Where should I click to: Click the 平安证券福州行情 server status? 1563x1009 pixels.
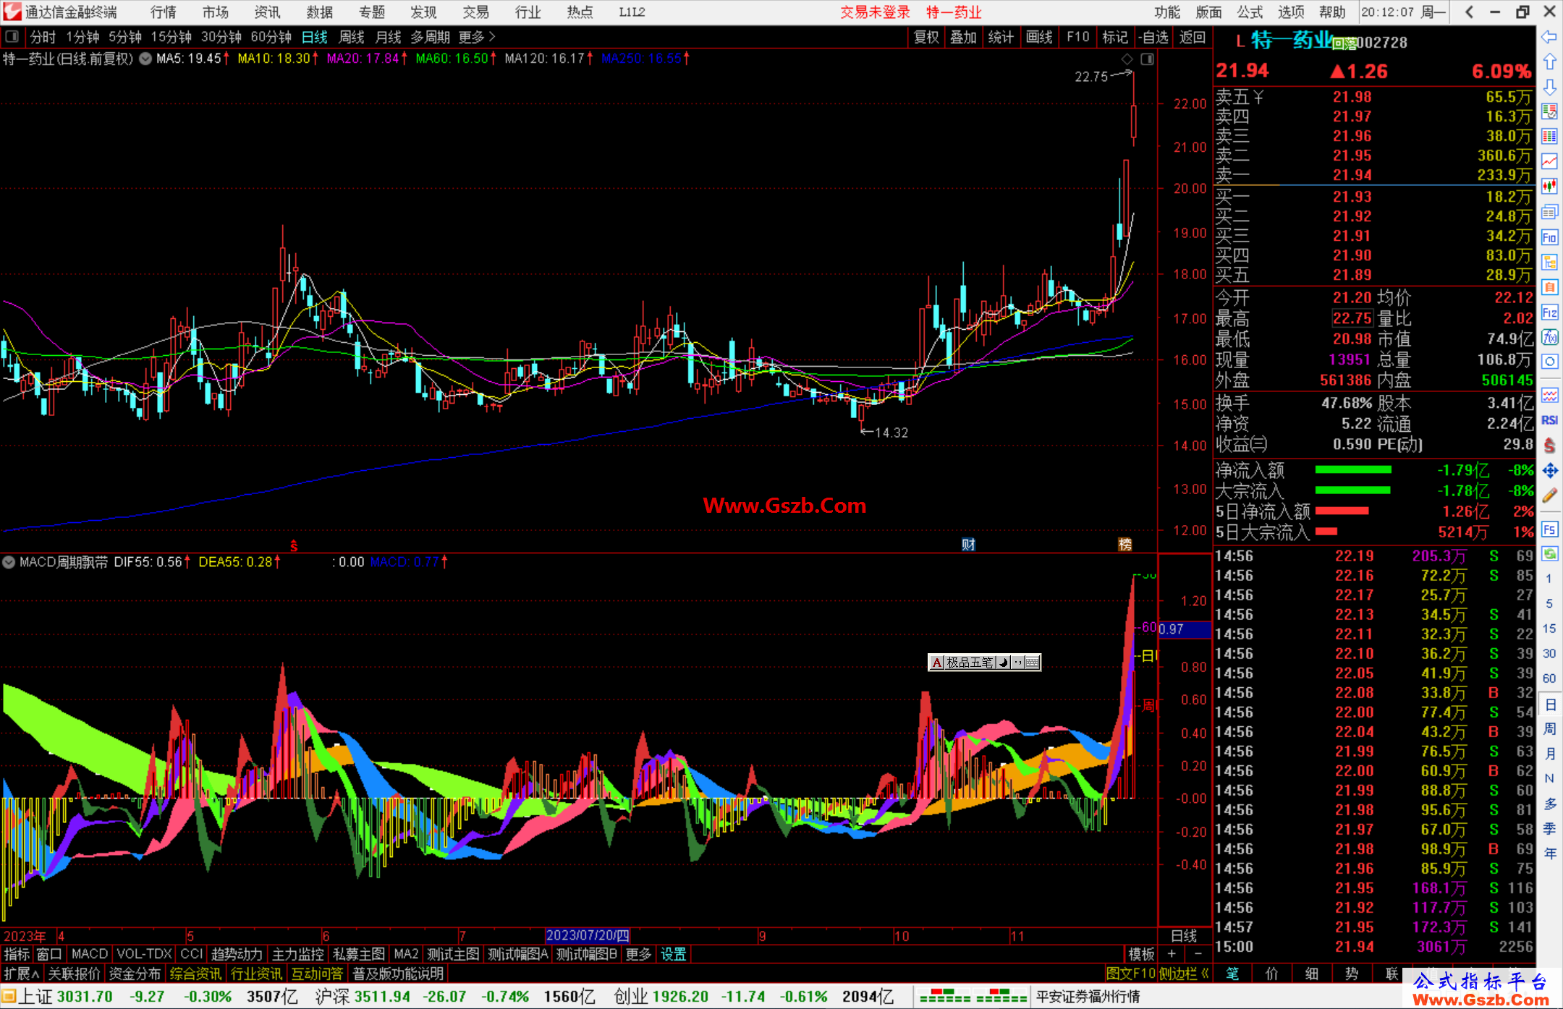(1088, 997)
